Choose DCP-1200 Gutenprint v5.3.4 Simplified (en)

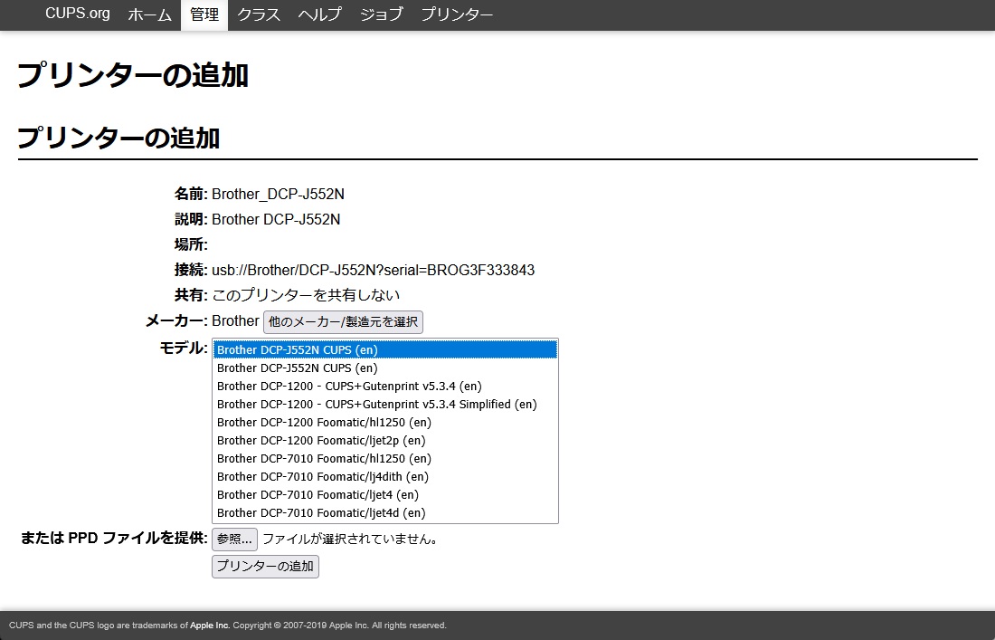click(x=385, y=405)
